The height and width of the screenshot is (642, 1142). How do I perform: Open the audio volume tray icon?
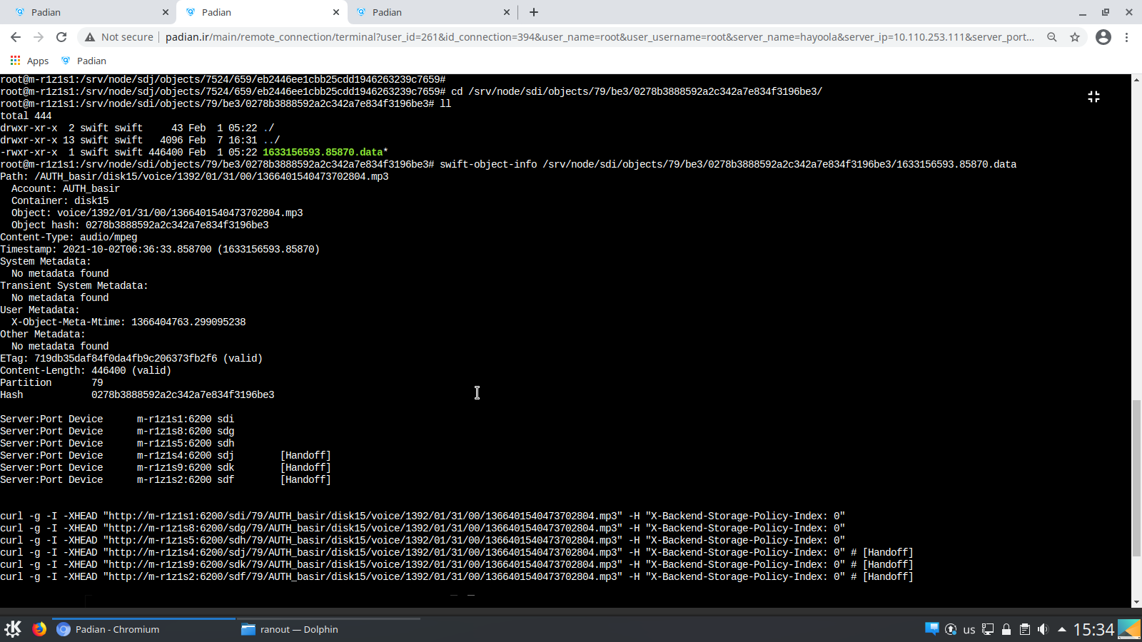coord(1043,629)
